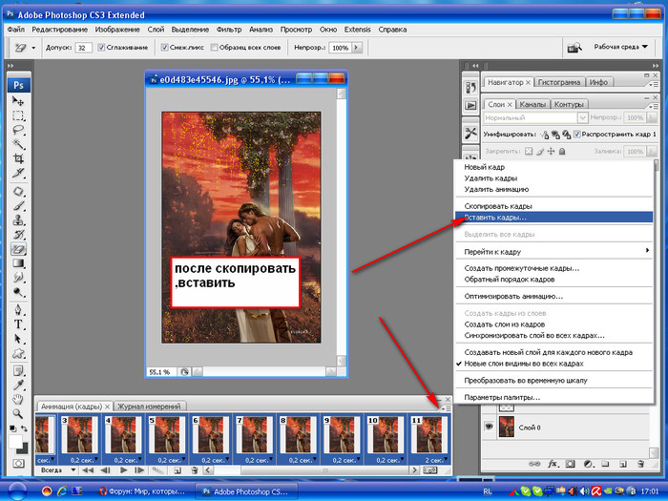Image resolution: width=668 pixels, height=501 pixels.
Task: Open the Файл menu
Action: 16,30
